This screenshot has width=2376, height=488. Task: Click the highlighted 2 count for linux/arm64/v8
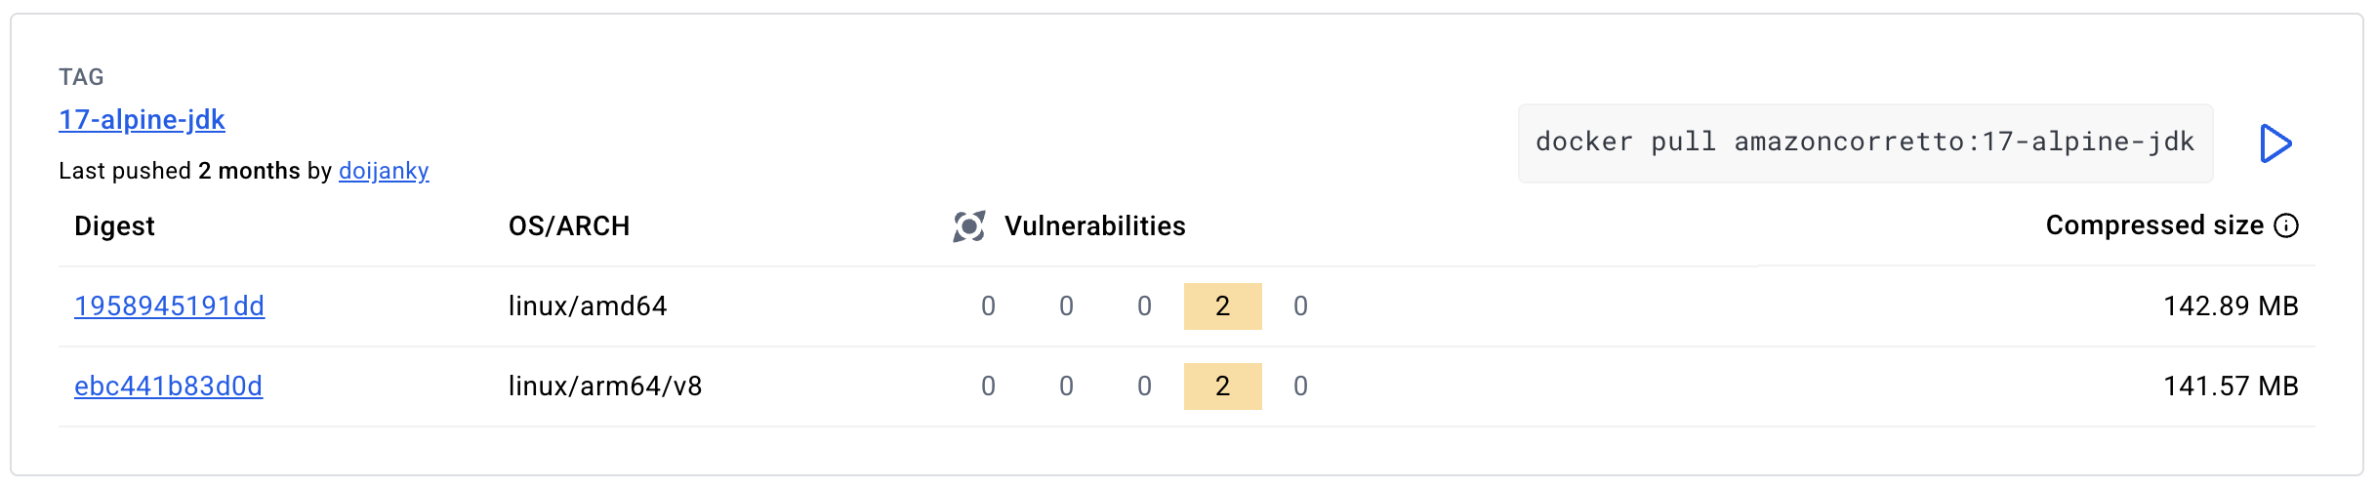pyautogui.click(x=1222, y=386)
